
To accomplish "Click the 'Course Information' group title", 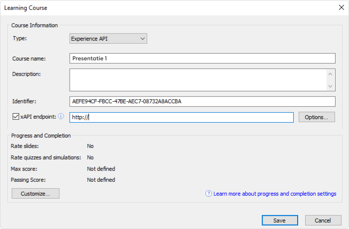I will pyautogui.click(x=34, y=25).
